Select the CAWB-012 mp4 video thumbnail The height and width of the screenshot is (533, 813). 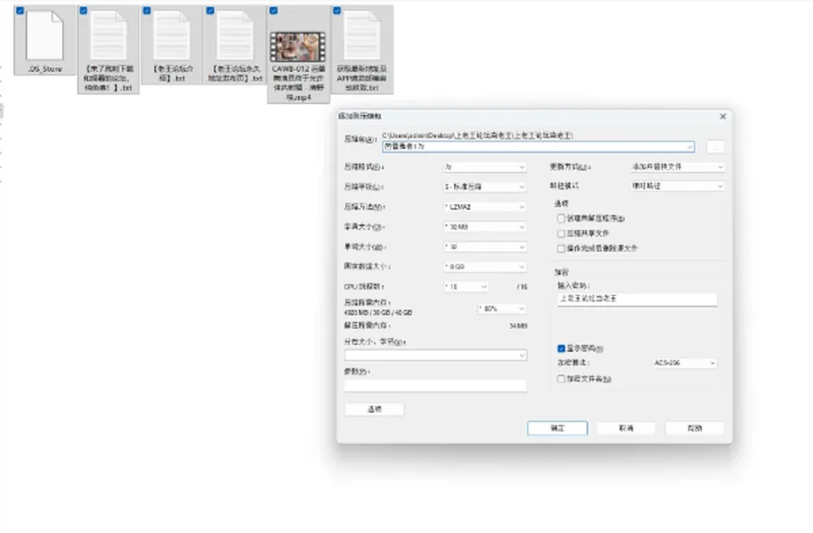298,47
